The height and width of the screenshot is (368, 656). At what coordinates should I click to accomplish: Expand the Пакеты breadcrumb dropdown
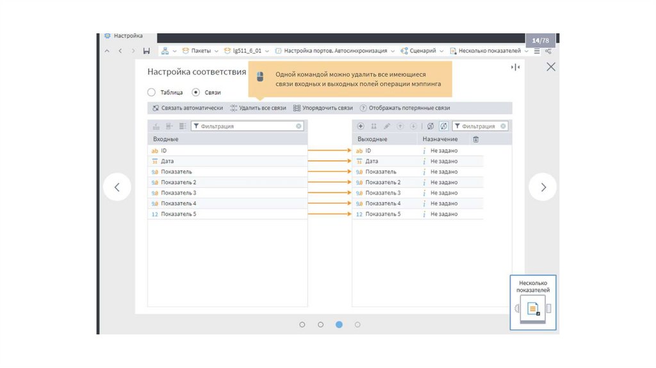(x=216, y=51)
